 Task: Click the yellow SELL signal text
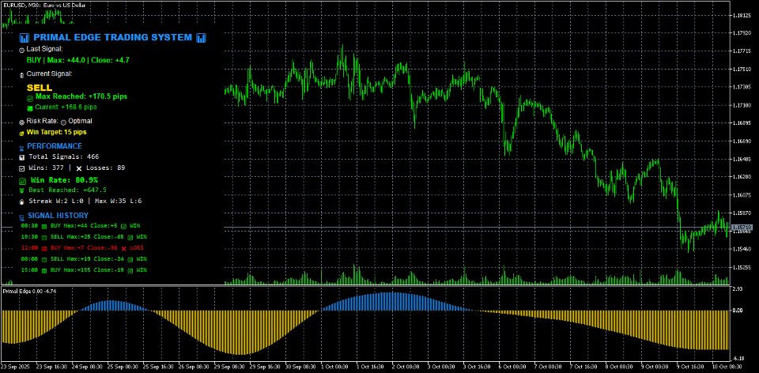[40, 88]
